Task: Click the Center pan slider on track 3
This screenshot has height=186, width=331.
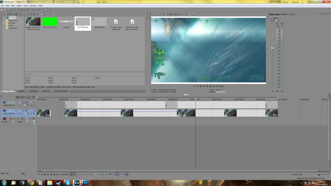Action: 27,122
